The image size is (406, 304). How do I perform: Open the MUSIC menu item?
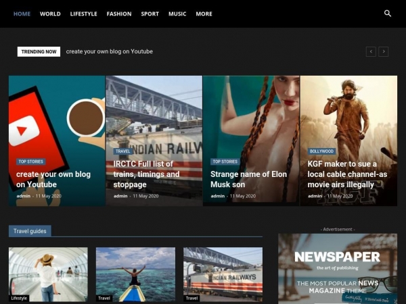pyautogui.click(x=177, y=14)
